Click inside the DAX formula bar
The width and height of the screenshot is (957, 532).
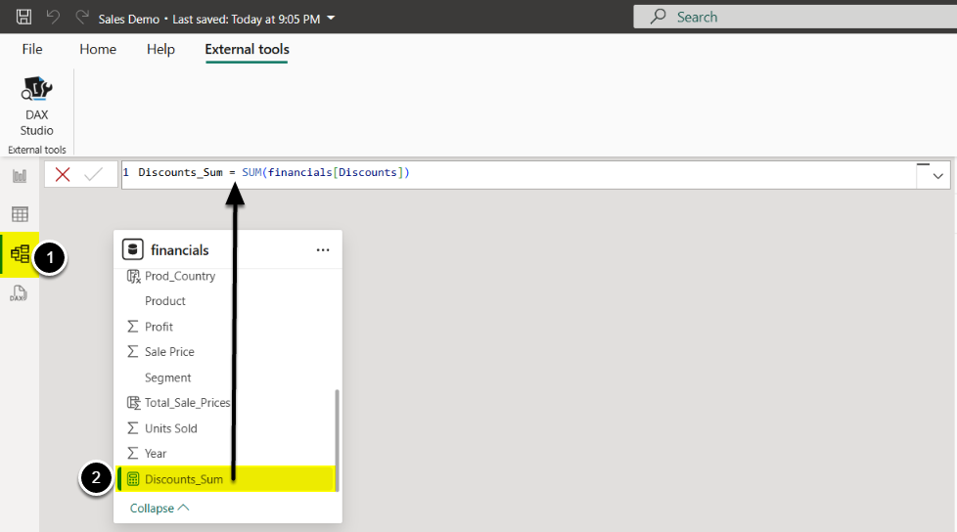pos(519,175)
